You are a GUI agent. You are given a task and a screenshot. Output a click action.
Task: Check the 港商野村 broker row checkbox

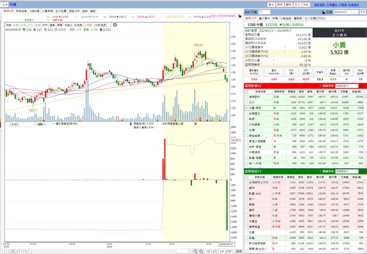[246, 97]
